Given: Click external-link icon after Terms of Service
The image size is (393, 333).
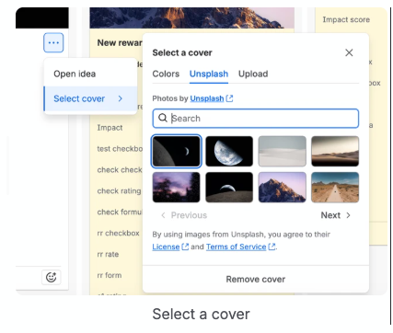Looking at the screenshot, I should pyautogui.click(x=272, y=247).
